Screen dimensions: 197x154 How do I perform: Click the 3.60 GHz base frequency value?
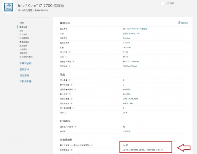(x=127, y=89)
